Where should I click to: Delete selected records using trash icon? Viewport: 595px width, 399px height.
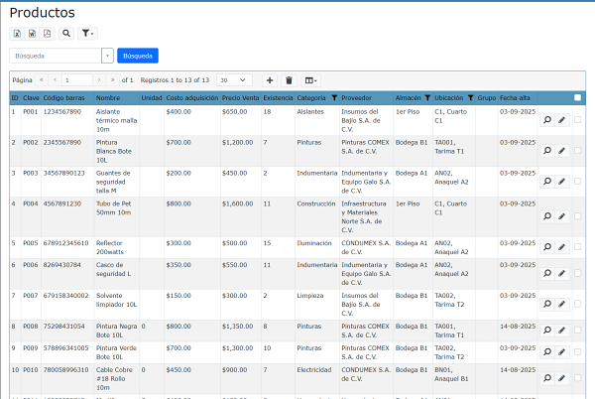coord(289,79)
